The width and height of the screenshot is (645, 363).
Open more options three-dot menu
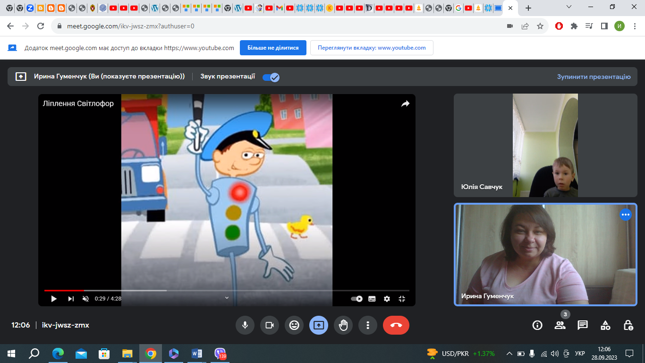click(x=368, y=325)
